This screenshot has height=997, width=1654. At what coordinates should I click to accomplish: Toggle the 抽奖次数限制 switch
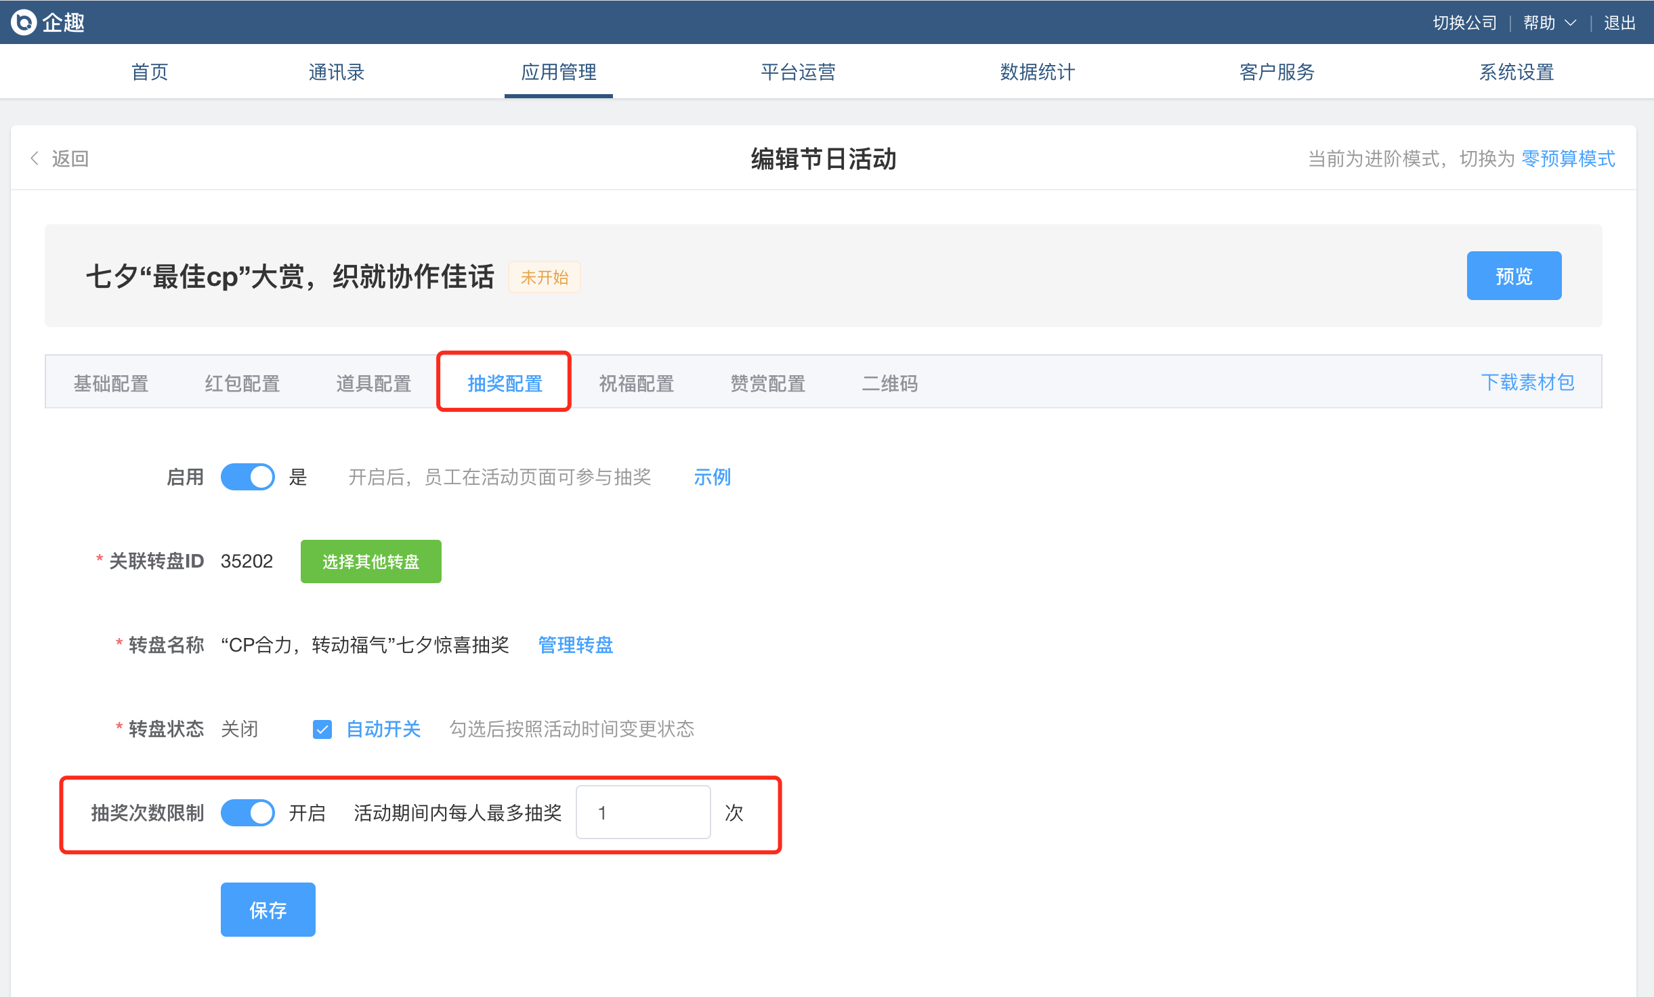coord(248,812)
